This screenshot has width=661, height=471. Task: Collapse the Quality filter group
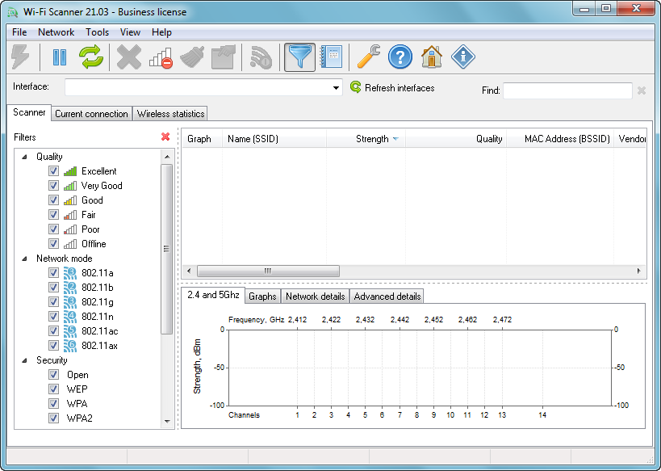[x=24, y=157]
